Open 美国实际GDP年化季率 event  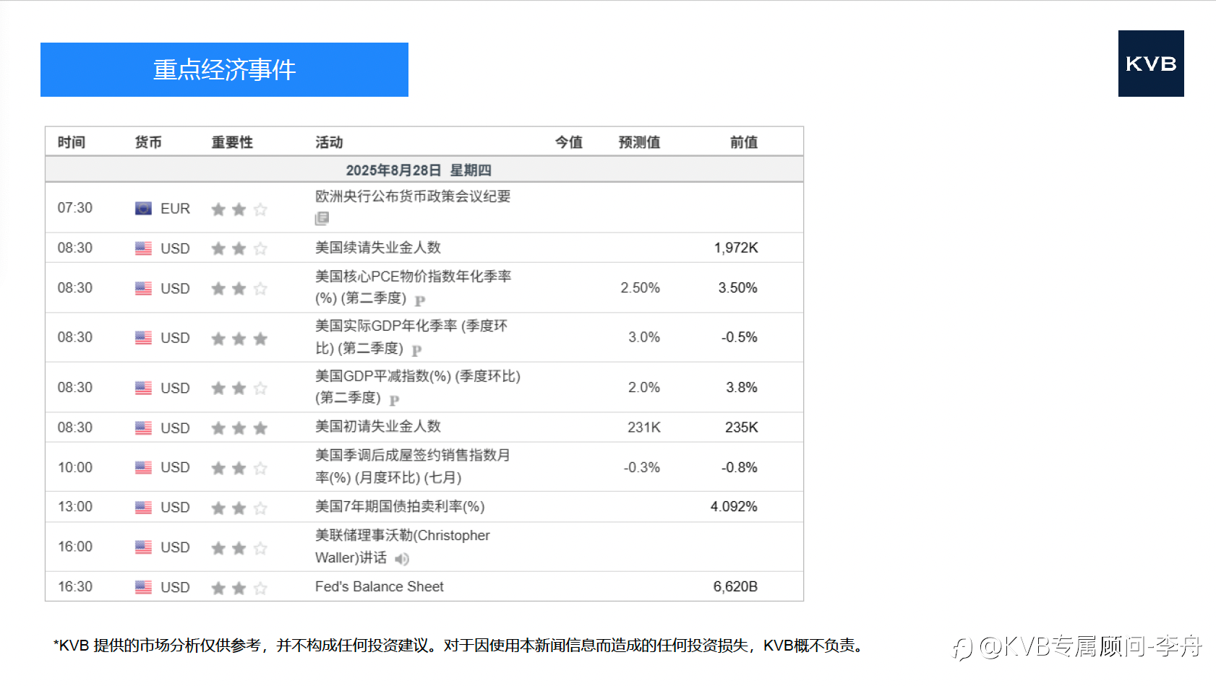click(411, 337)
